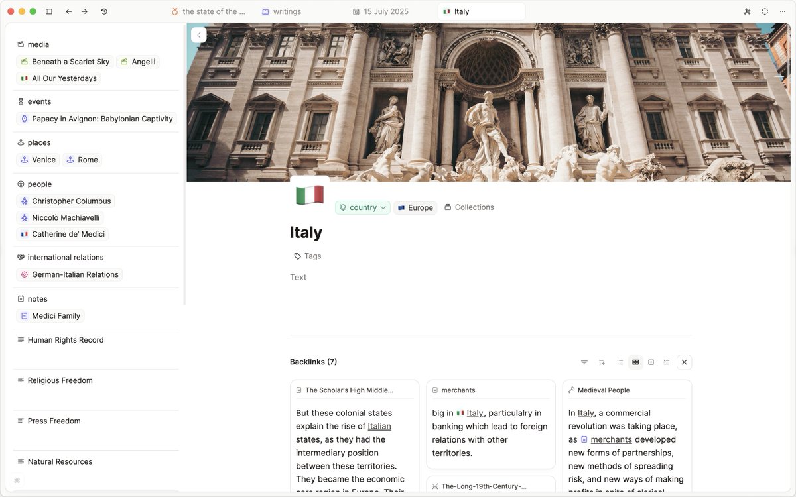Open the graph view icon in top bar
The image size is (796, 497).
(x=748, y=11)
